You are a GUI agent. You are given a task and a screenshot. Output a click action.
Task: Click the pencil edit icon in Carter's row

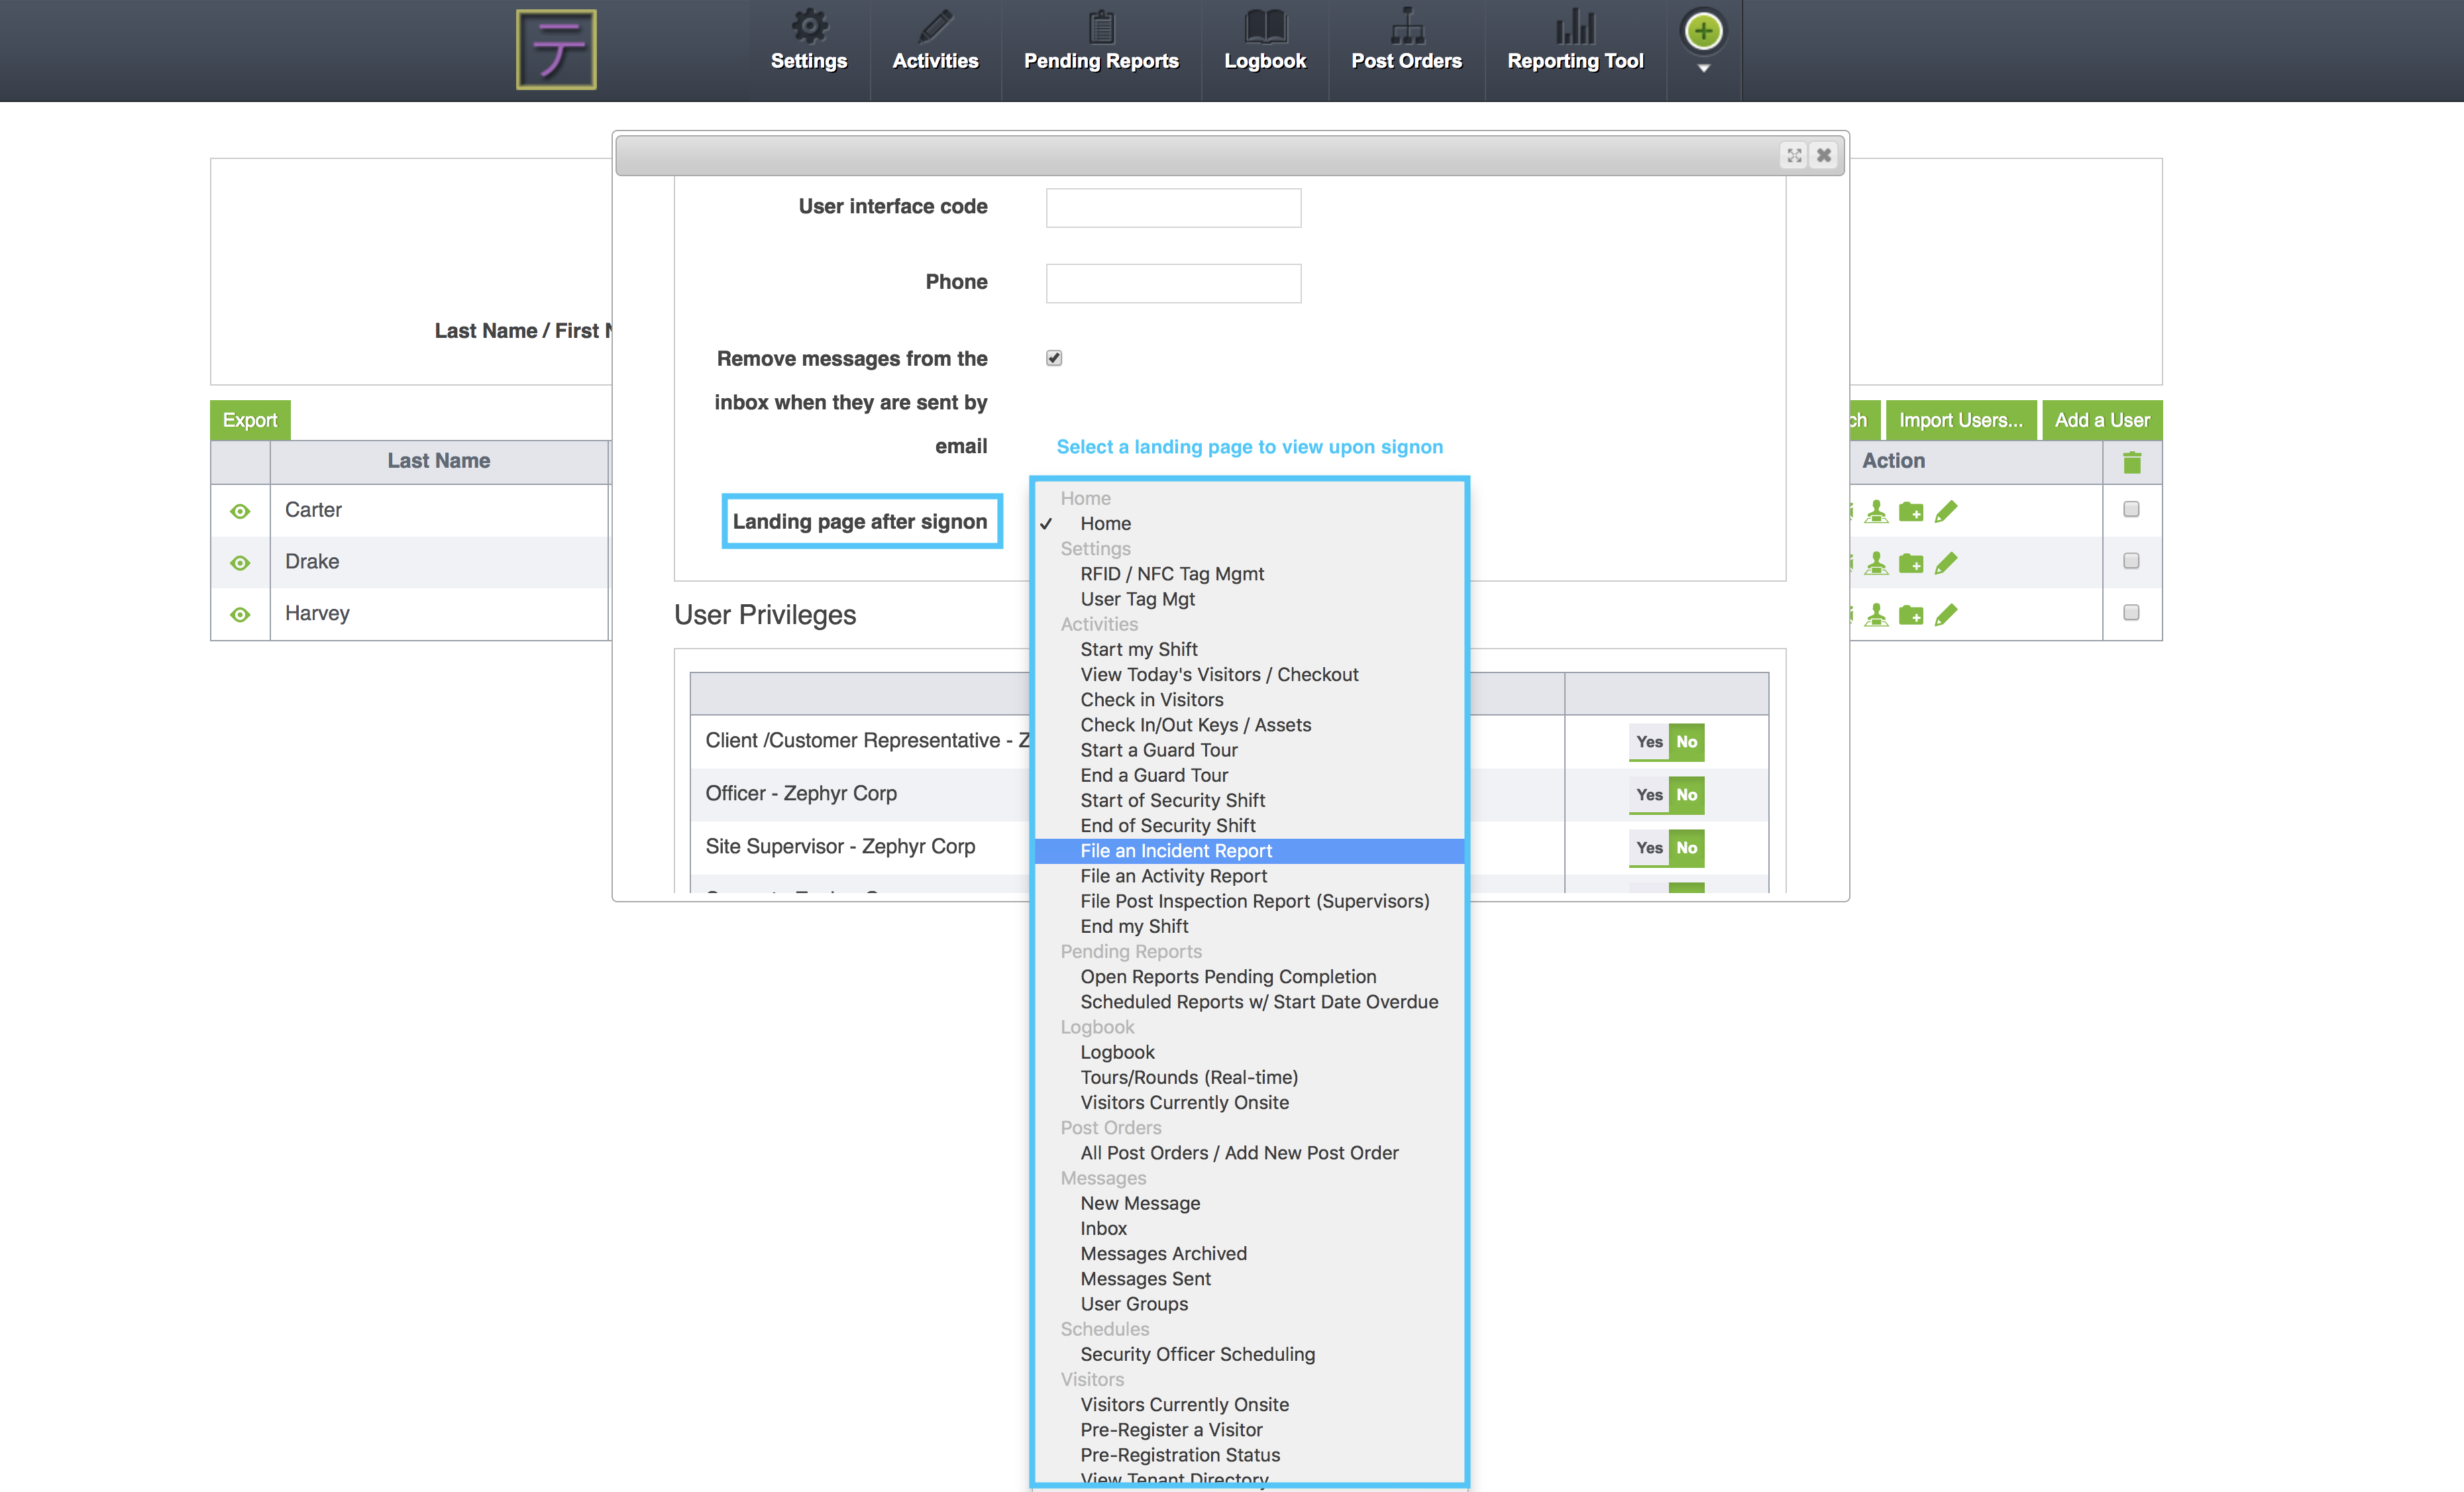(1945, 512)
